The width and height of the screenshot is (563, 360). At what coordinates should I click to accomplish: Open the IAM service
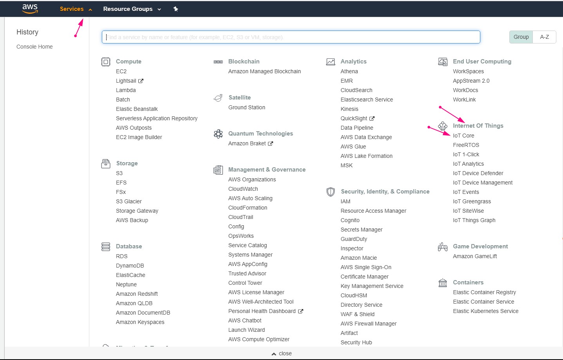click(346, 201)
